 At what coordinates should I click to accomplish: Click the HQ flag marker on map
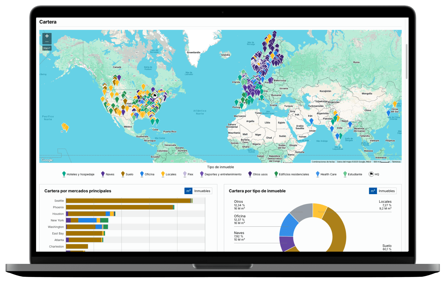point(155,95)
